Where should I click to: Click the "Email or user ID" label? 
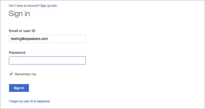tap(22, 31)
